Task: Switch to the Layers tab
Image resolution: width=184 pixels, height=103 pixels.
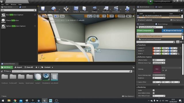Action: pyautogui.click(x=159, y=7)
